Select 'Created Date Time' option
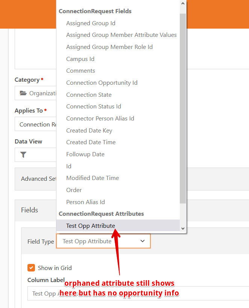Screen dimensions: 249x308 [x=118, y=142]
